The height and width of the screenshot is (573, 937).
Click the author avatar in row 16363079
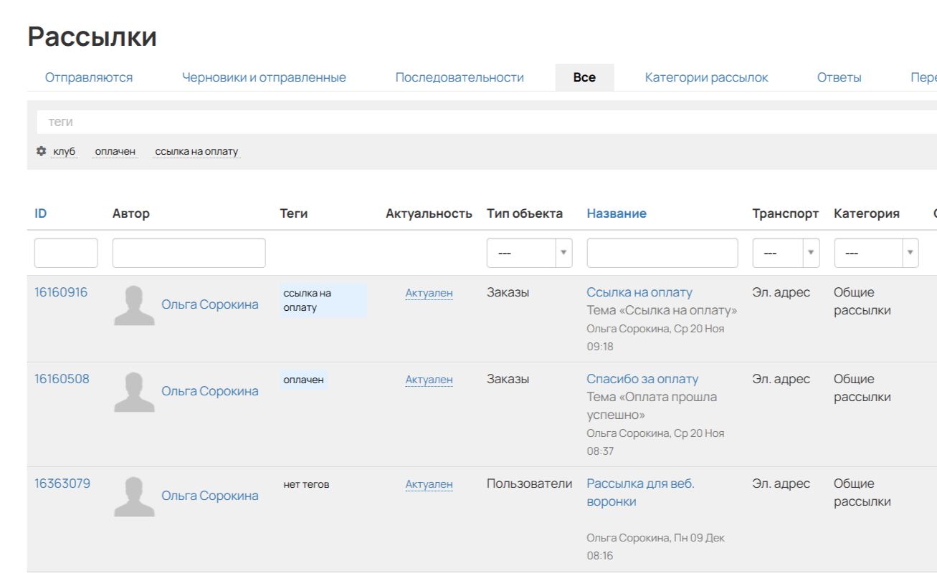pos(134,496)
